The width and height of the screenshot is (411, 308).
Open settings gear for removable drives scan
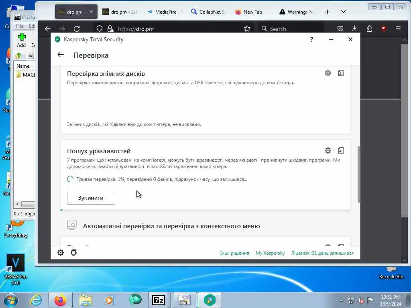[x=328, y=73]
